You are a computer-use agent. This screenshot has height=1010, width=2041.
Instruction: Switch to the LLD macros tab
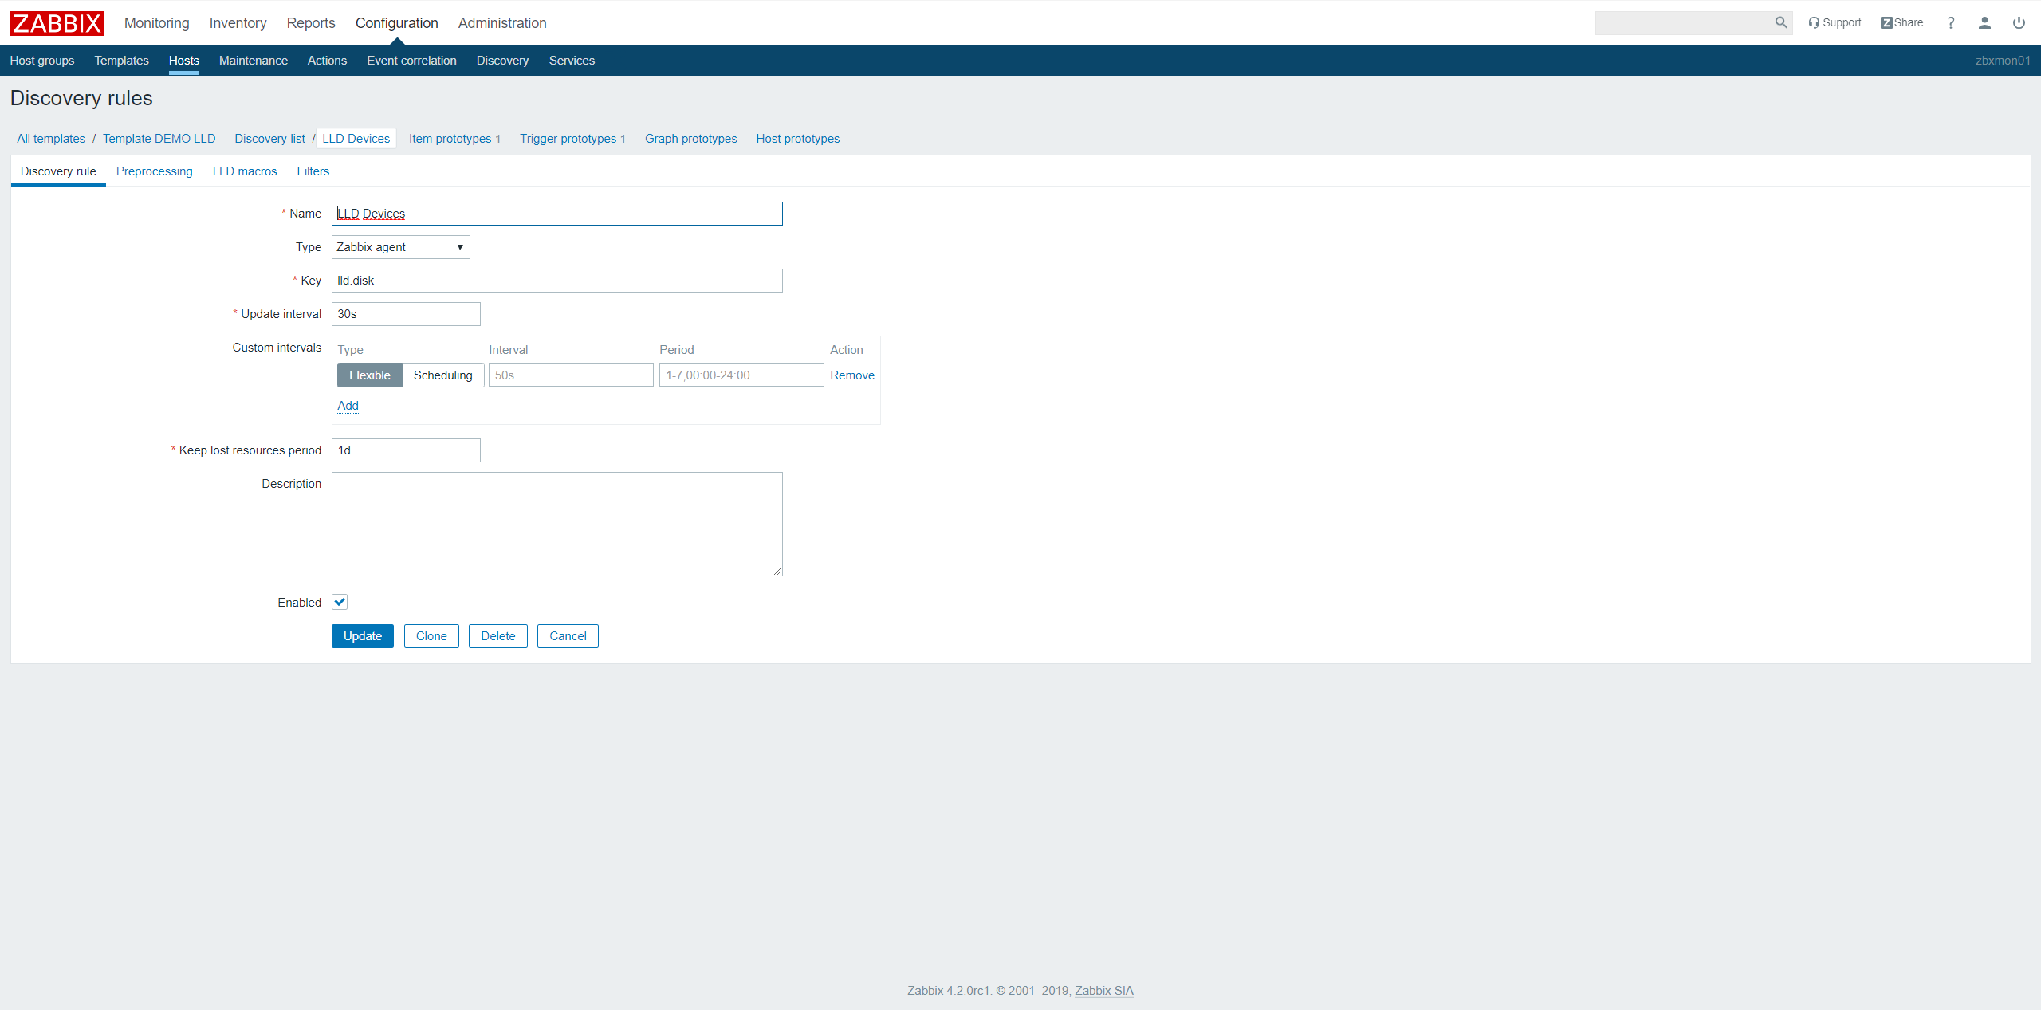click(x=245, y=171)
